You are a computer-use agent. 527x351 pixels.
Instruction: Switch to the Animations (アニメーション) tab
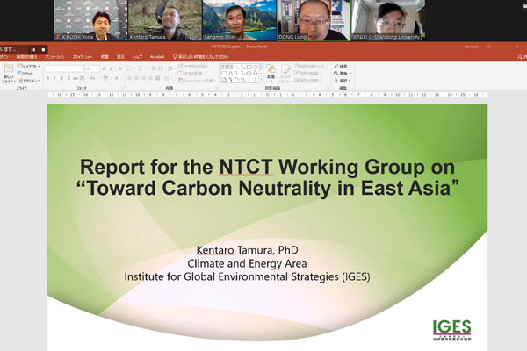pos(54,57)
